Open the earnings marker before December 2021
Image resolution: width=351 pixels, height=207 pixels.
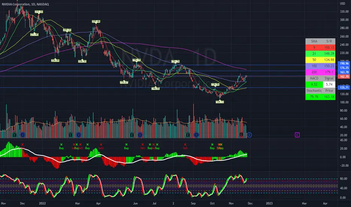(15, 135)
